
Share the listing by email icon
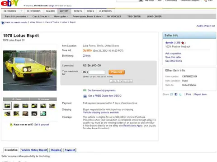click(x=171, y=94)
